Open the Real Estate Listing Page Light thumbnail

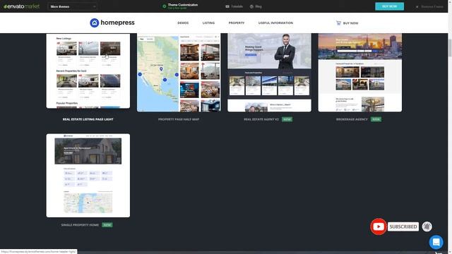pos(88,71)
